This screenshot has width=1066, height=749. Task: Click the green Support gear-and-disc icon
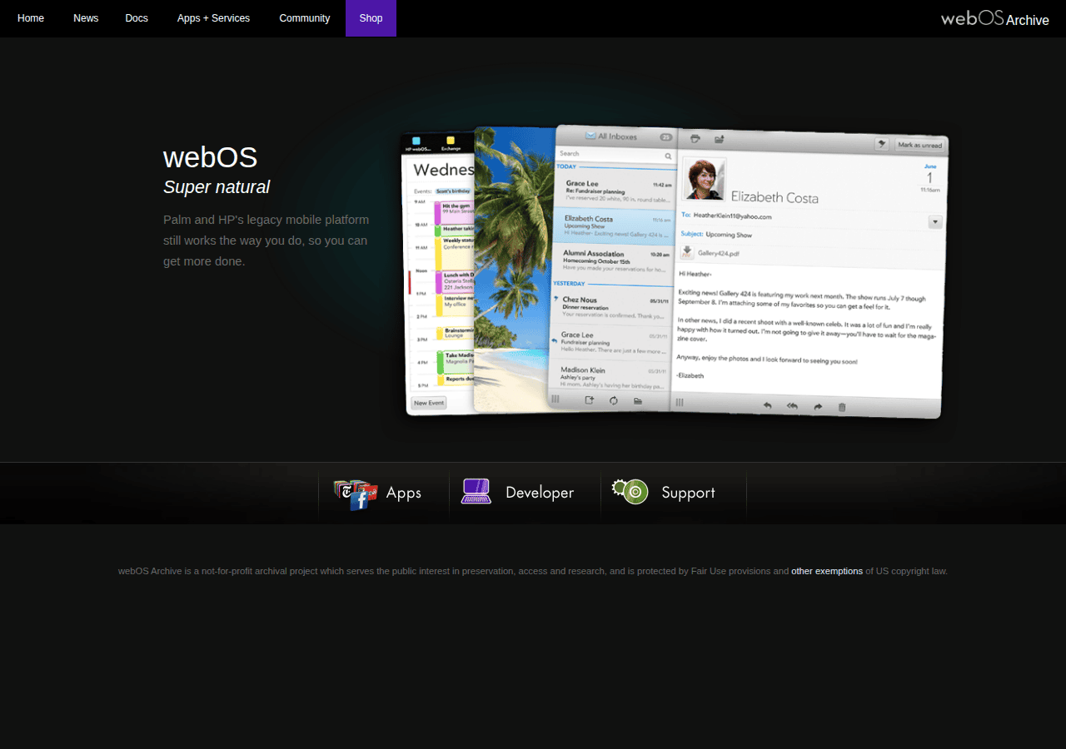click(630, 492)
